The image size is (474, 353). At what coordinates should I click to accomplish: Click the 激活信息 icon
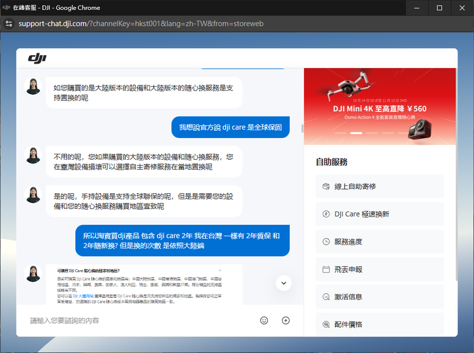coord(326,296)
